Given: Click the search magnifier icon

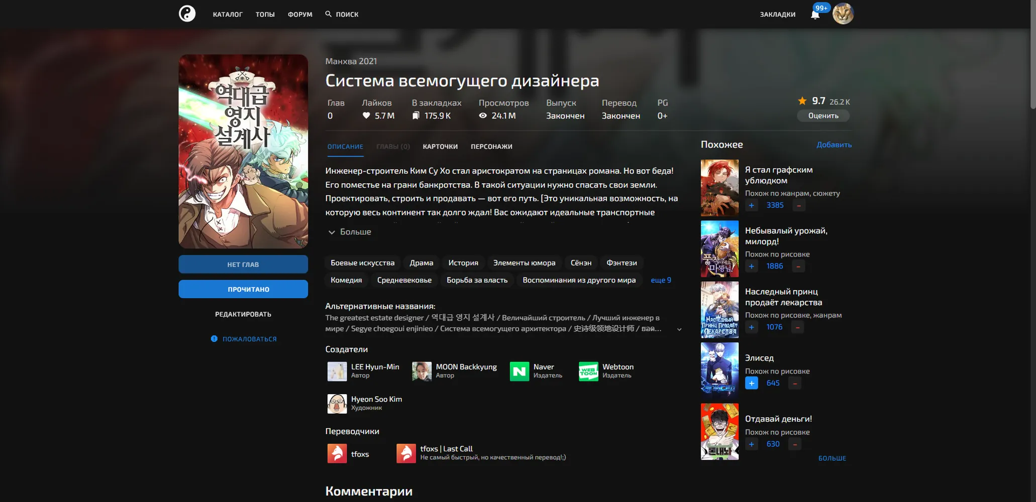Looking at the screenshot, I should click(x=328, y=14).
